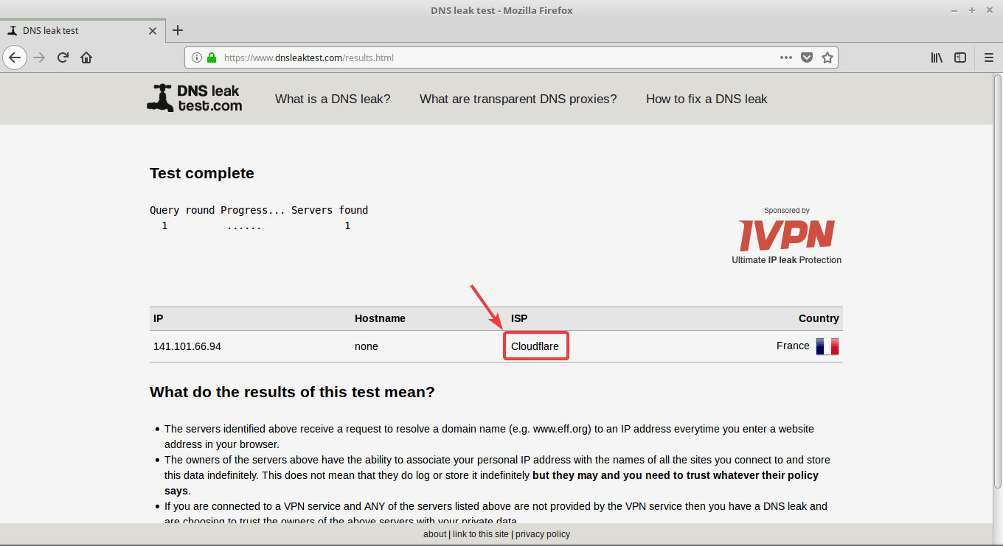
Task: Close the DNS leak test tab
Action: tap(153, 31)
